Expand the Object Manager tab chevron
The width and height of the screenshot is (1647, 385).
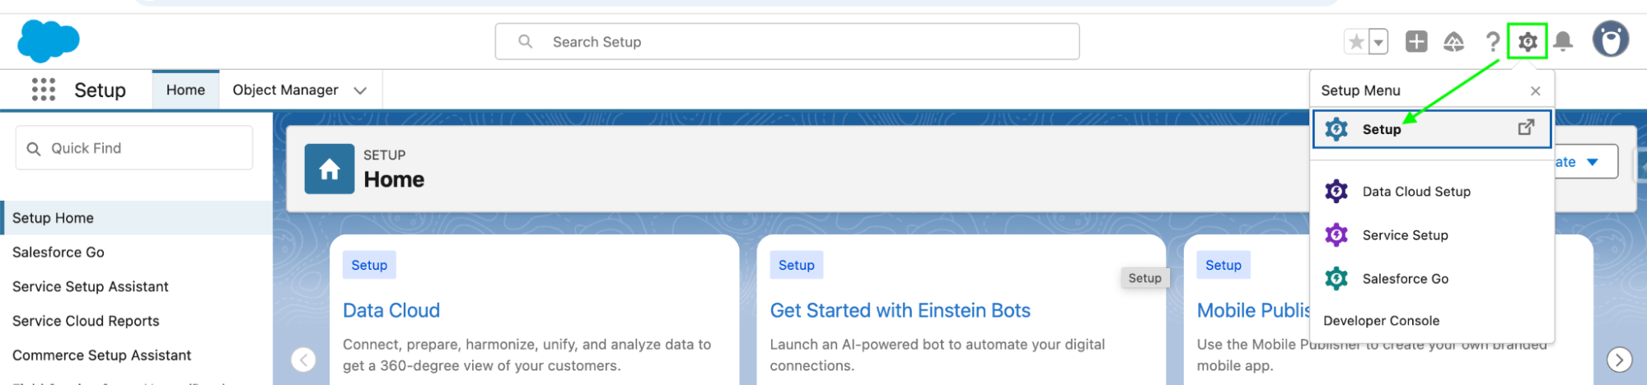click(360, 90)
